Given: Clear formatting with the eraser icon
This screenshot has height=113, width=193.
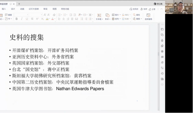Looking at the screenshot, I should 54,15.
